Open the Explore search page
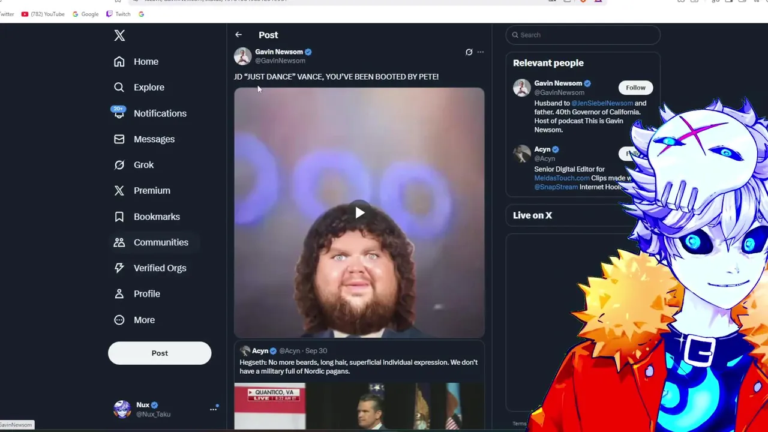Screen dimensions: 768x432 pos(149,88)
